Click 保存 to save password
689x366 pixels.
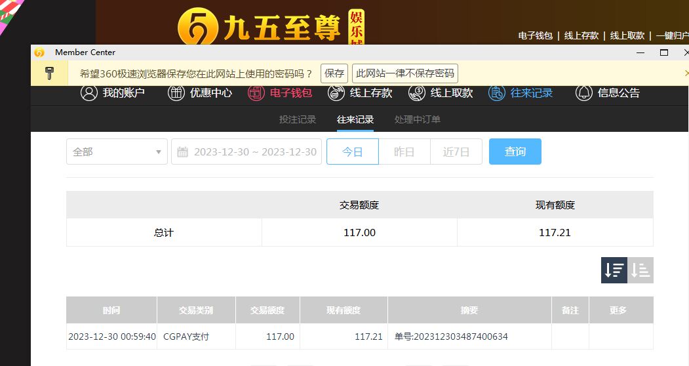point(334,73)
